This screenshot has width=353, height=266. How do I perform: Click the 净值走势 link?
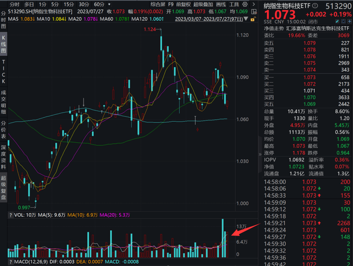274,28
